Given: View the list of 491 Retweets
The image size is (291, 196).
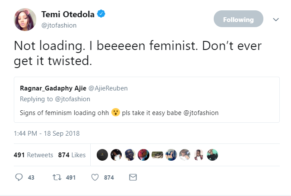Looking at the screenshot, I should (33, 155).
